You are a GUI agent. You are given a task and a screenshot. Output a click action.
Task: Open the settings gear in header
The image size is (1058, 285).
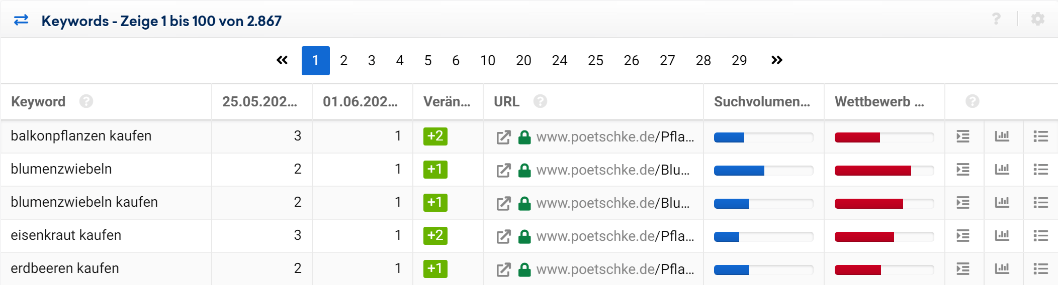(1037, 19)
